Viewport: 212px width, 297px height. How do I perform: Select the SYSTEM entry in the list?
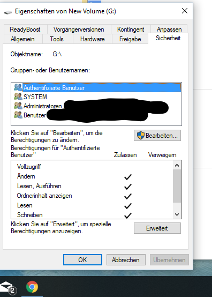point(97,97)
